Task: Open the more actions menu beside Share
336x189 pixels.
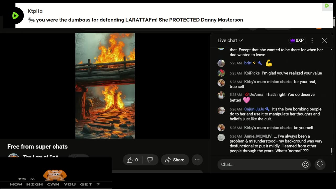Action: coord(197,160)
